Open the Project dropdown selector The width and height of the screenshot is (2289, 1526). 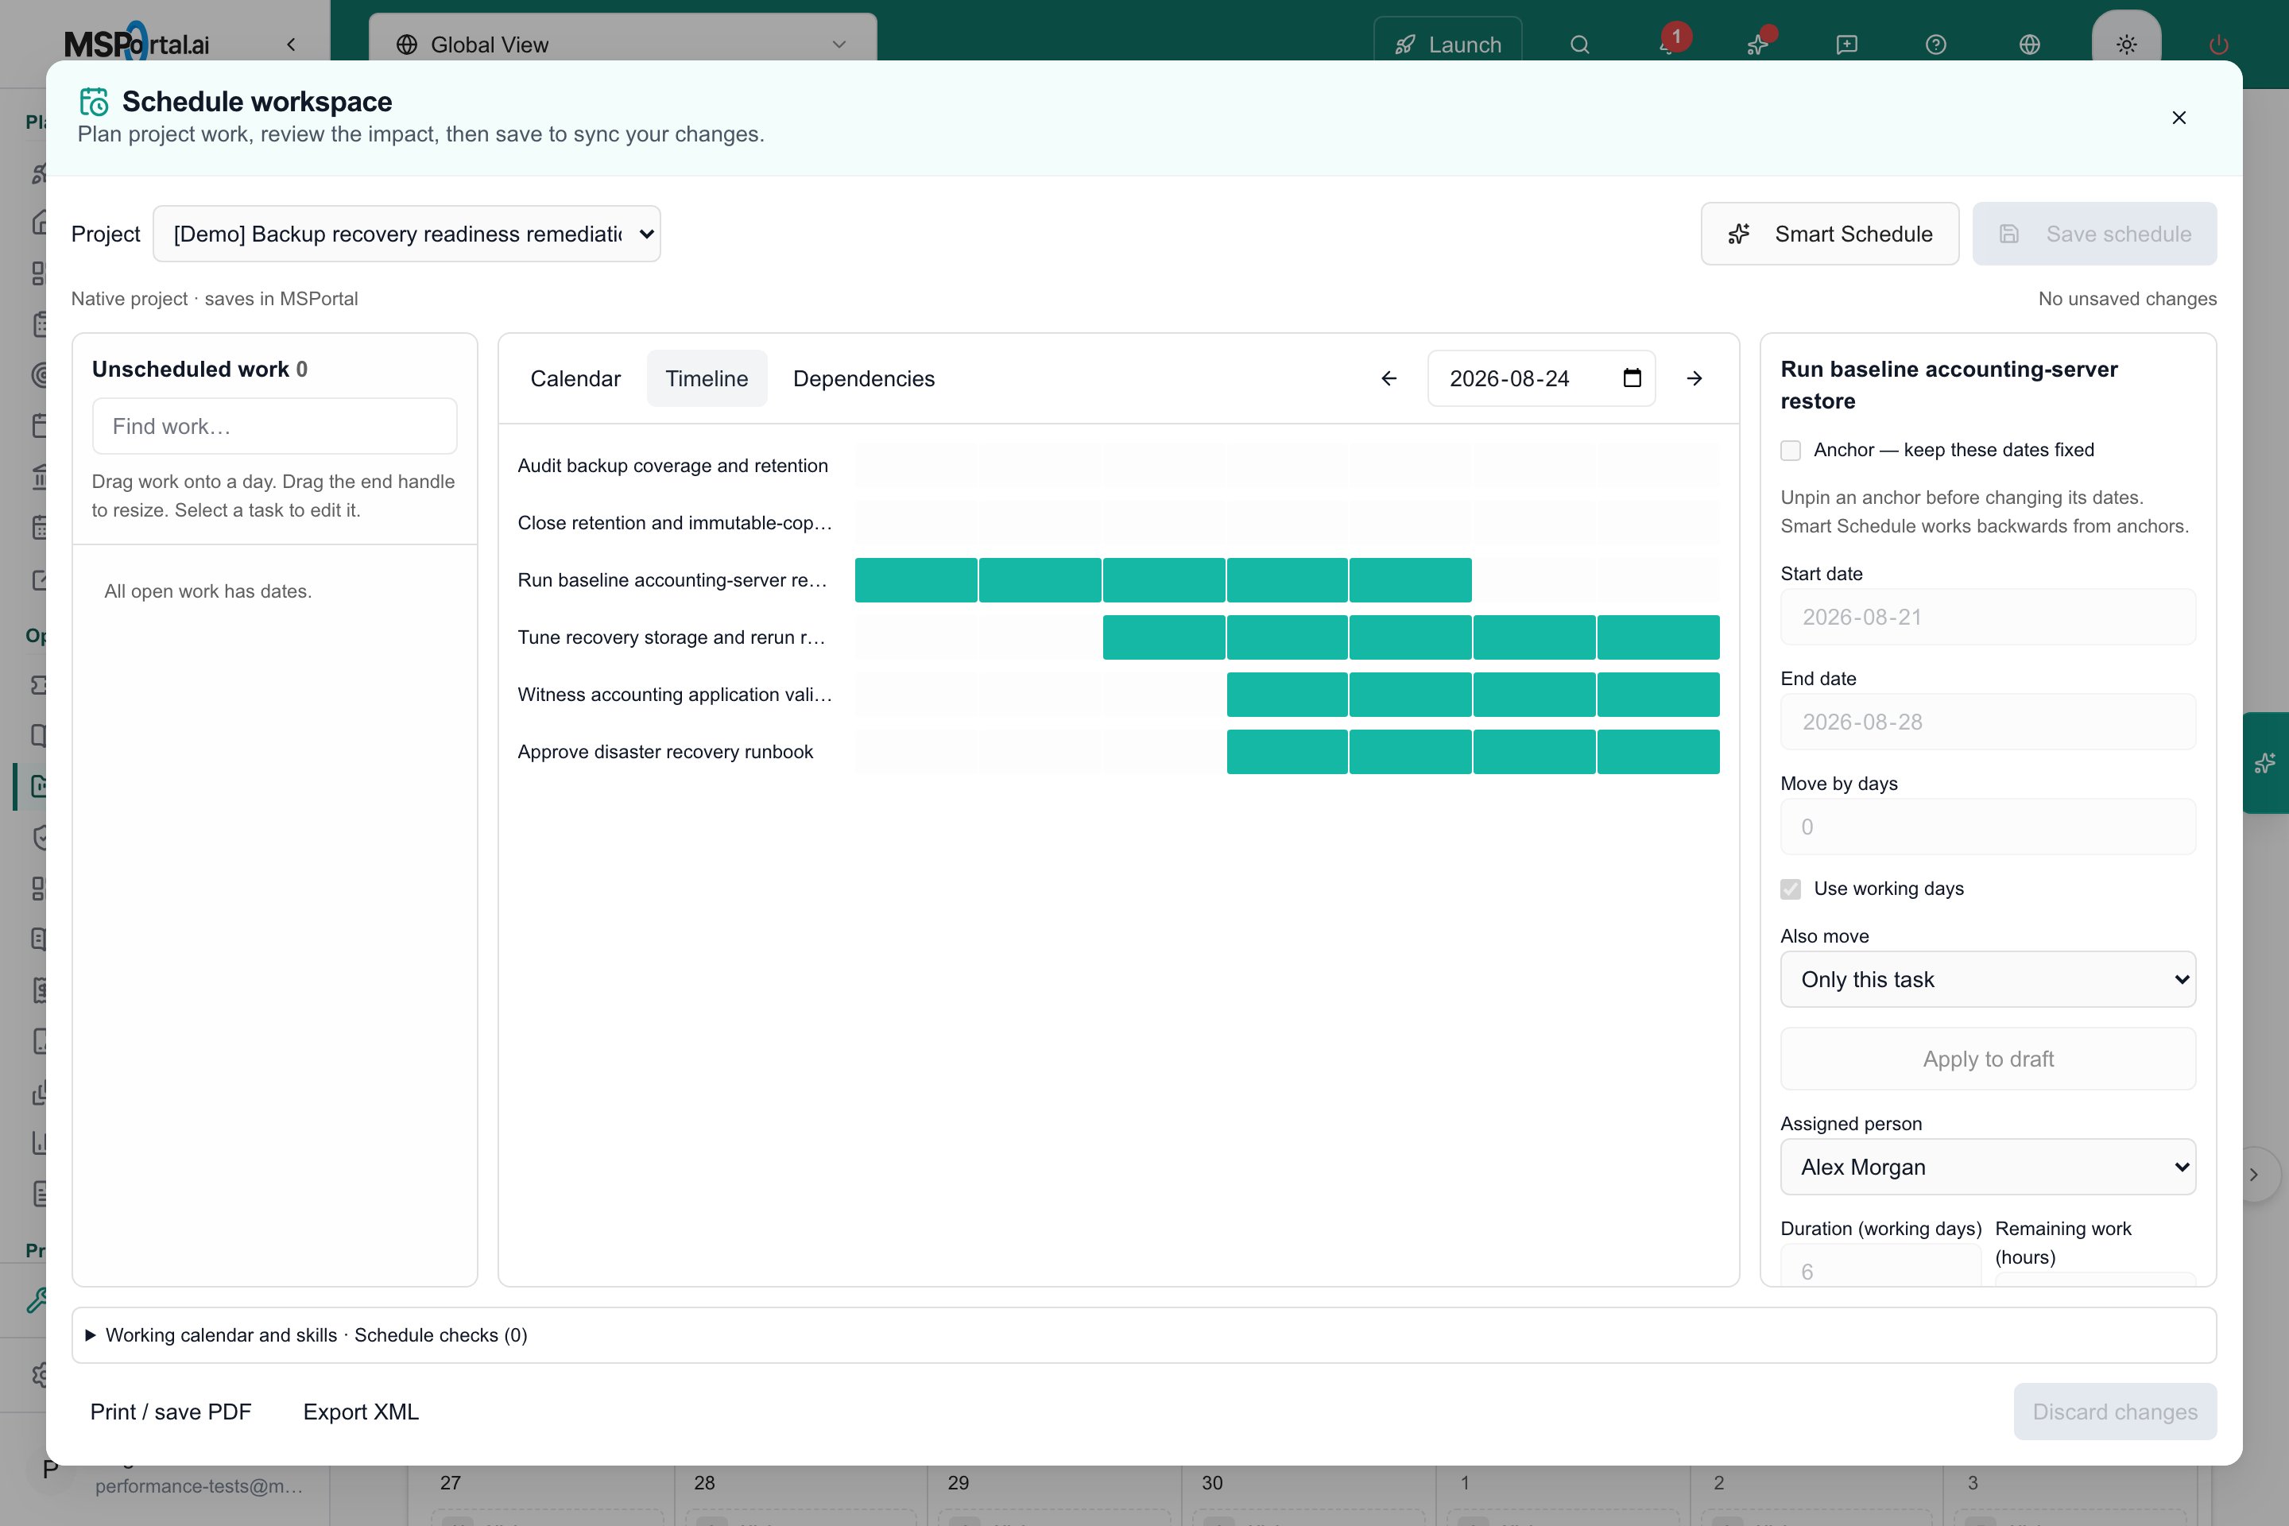point(407,234)
